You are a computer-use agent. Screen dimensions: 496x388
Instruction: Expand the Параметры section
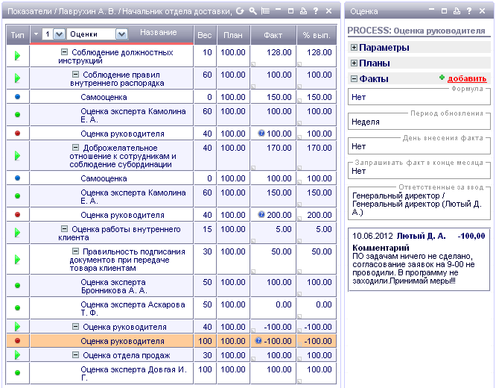(354, 48)
